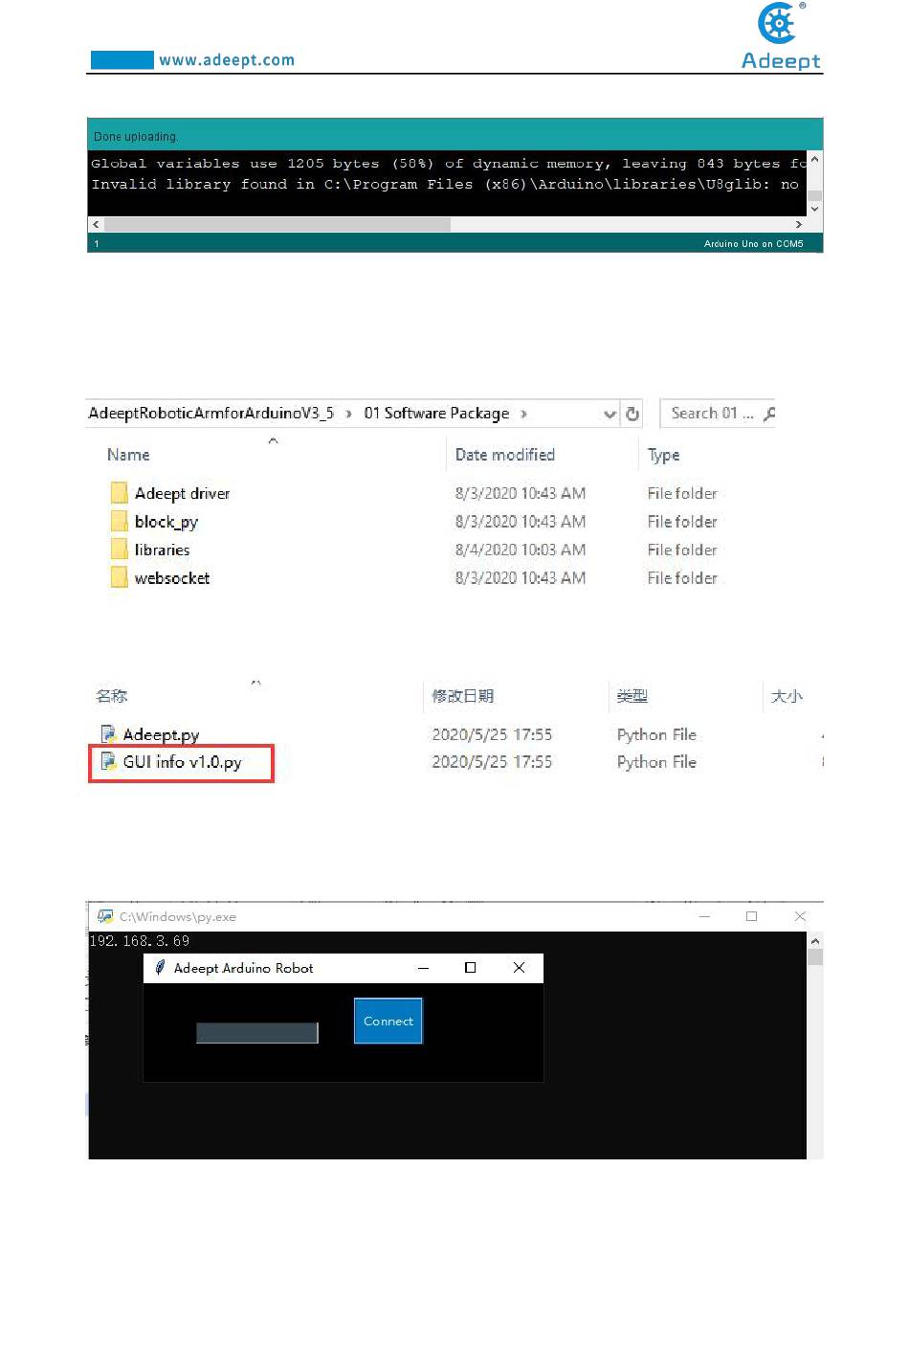This screenshot has width=909, height=1348.
Task: Open the www.adeept.com link
Action: (x=227, y=60)
